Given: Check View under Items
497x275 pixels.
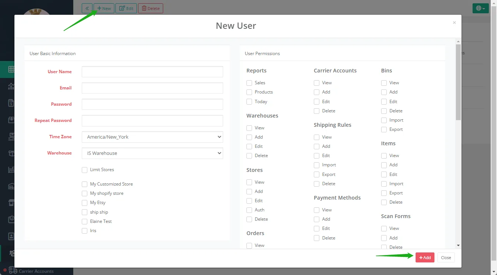Looking at the screenshot, I should coord(384,156).
